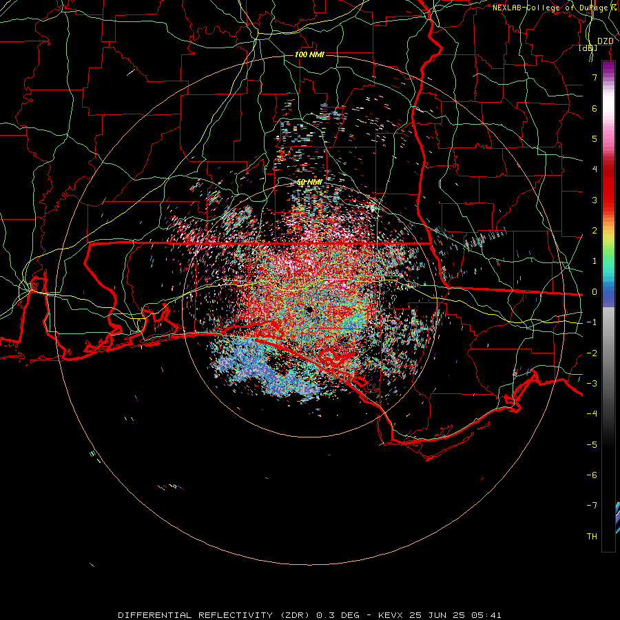Click the "-5" value on the scale

tap(592, 445)
